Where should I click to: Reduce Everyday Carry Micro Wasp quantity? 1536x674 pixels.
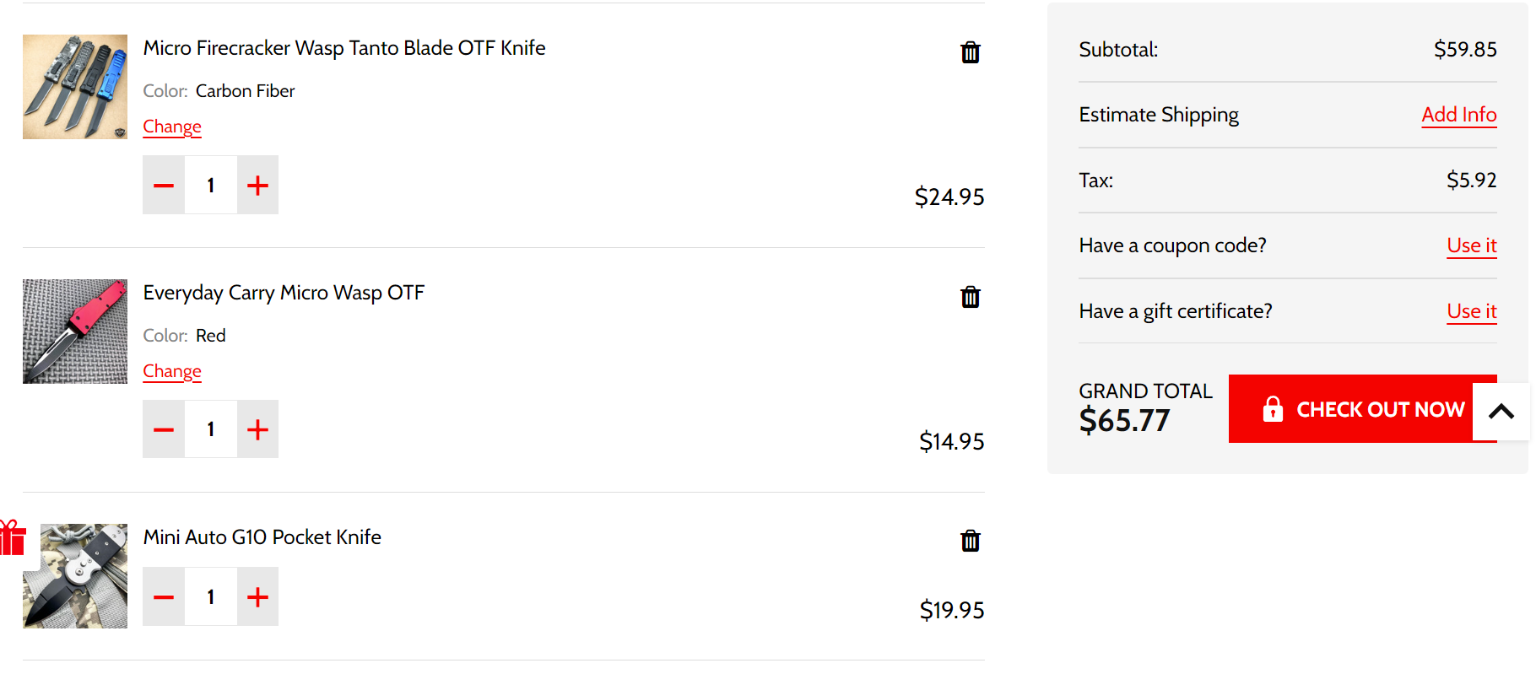tap(164, 429)
